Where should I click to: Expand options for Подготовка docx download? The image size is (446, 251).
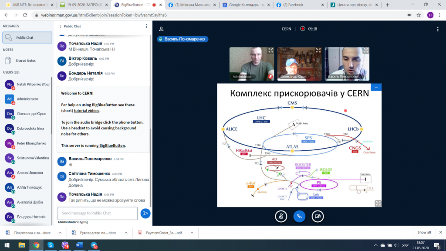[60, 233]
